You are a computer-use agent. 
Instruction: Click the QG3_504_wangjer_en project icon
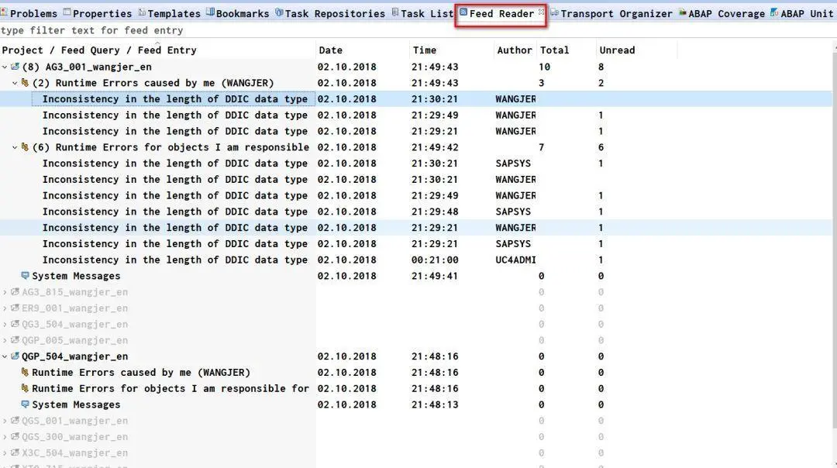click(15, 324)
